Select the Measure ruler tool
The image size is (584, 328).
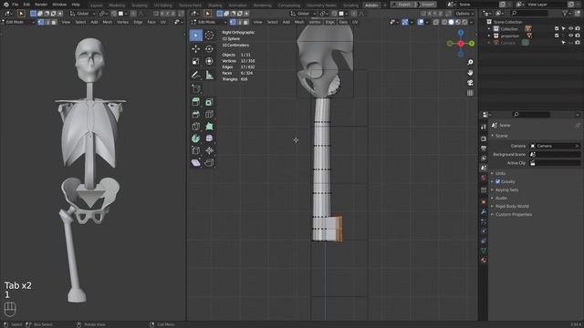pyautogui.click(x=209, y=75)
